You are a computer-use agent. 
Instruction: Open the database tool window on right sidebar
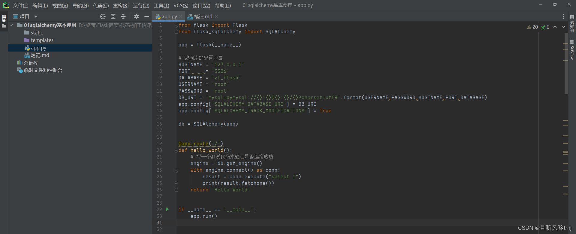point(572,23)
